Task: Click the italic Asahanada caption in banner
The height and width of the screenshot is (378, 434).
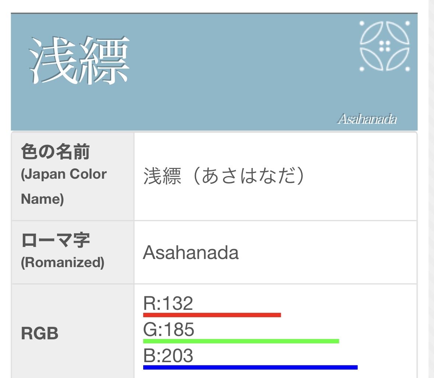Action: 367,119
